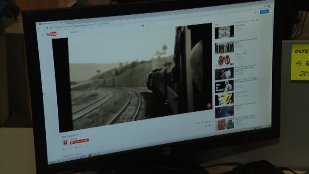Click the thumbs-down dislike icon
Viewport: 309px width, 174px height.
pyautogui.click(x=210, y=125)
